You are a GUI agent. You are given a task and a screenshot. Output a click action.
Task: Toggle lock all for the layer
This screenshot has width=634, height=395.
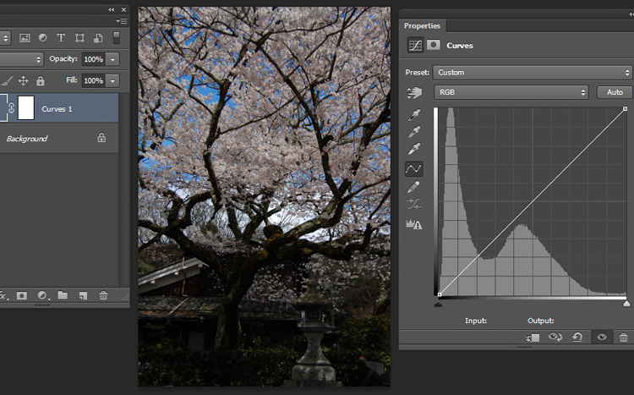(x=40, y=81)
